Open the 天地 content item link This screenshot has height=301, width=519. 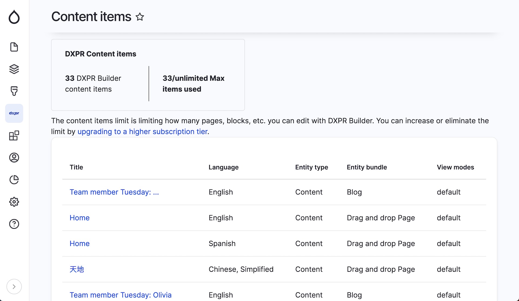coord(77,269)
